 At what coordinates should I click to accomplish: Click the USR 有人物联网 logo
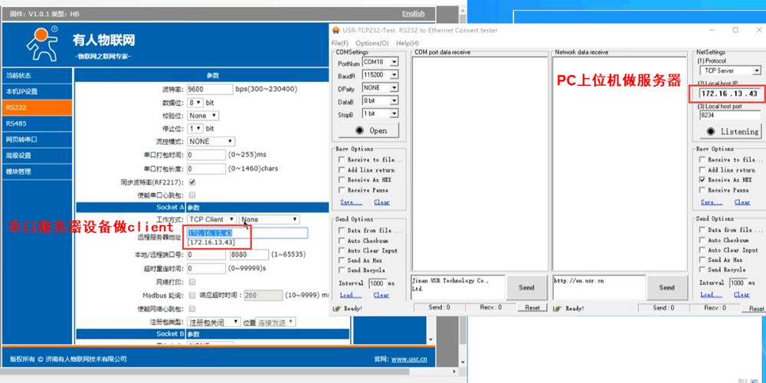click(x=43, y=44)
